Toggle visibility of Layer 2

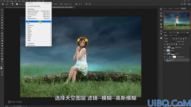click(x=165, y=51)
